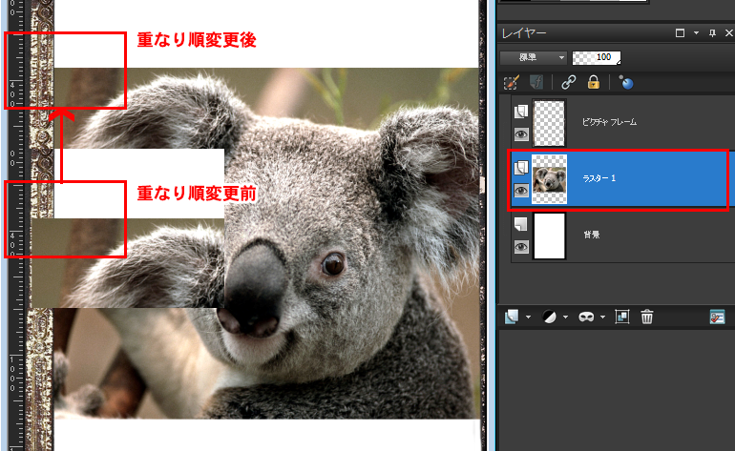Click the 背景 layer white thumbnail
Viewport: 735px width, 451px height.
pyautogui.click(x=550, y=236)
